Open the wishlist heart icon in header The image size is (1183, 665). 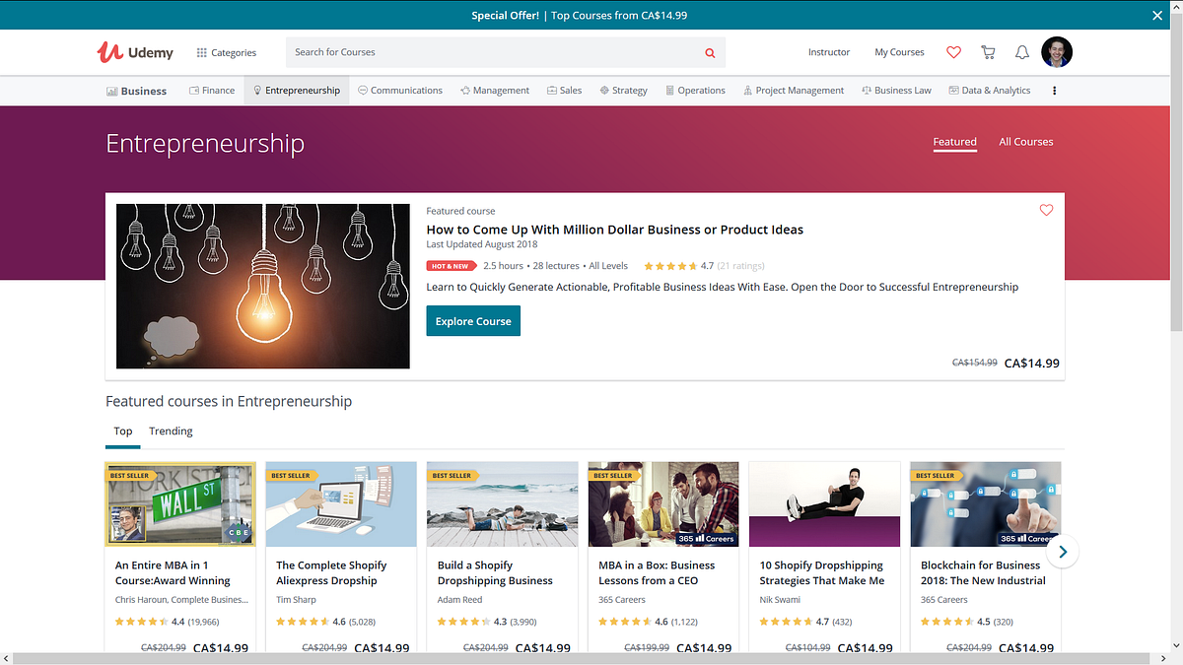point(953,52)
